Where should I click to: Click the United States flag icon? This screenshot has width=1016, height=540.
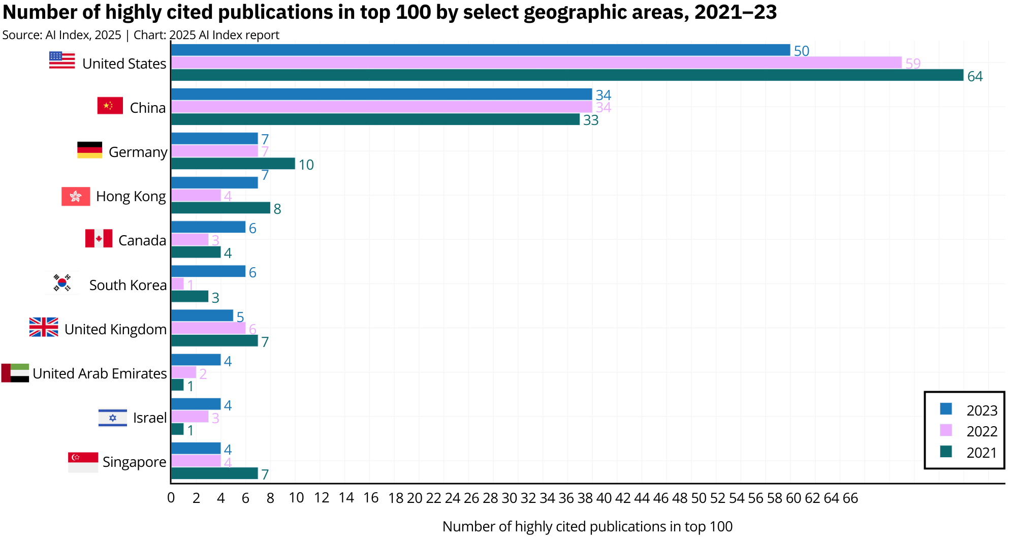(62, 60)
